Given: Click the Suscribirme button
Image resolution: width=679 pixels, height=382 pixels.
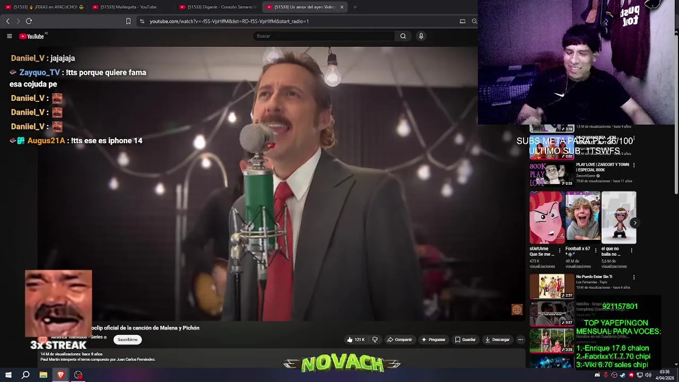Looking at the screenshot, I should tap(128, 340).
